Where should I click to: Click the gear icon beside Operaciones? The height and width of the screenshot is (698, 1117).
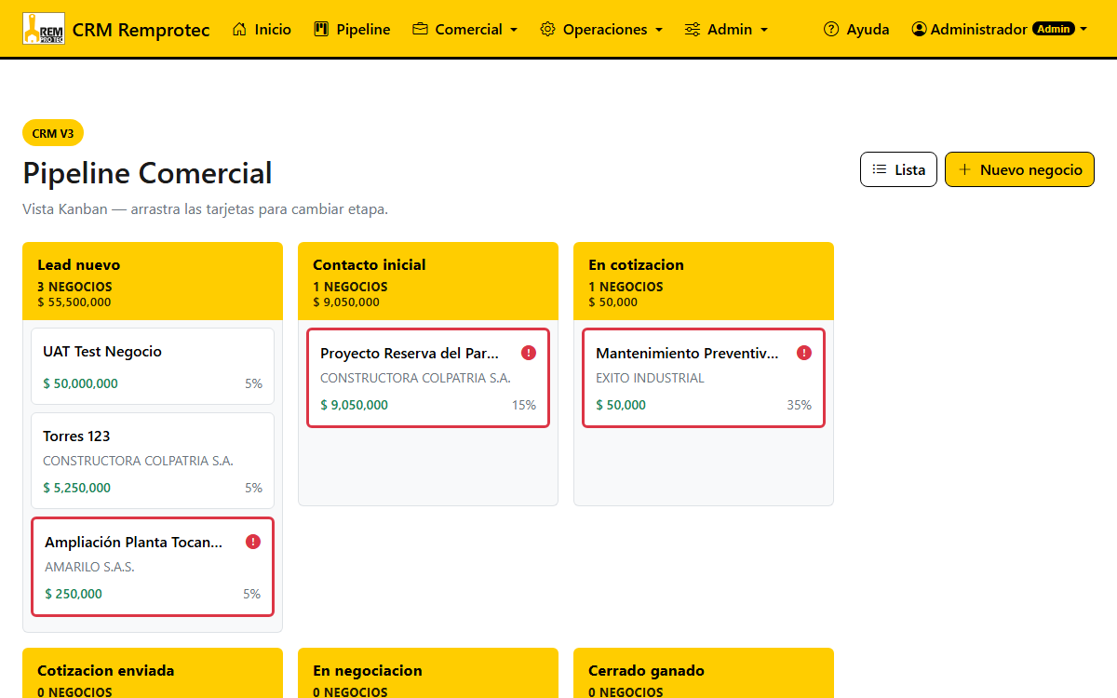click(547, 29)
